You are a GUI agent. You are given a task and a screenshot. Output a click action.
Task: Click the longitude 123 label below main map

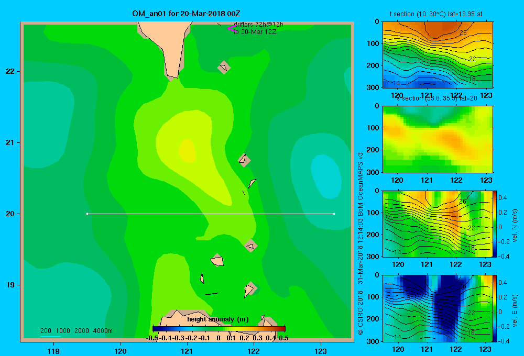pos(321,351)
